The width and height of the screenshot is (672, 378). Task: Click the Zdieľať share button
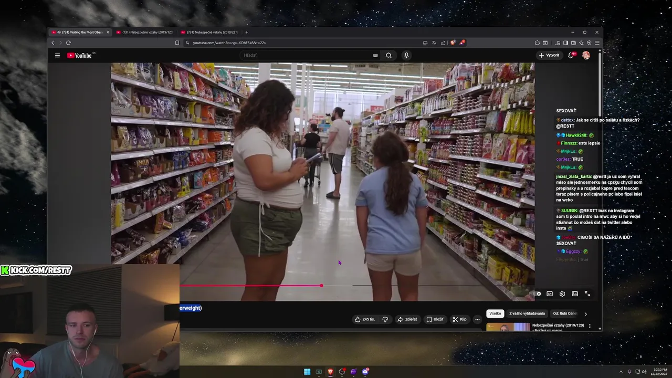tap(407, 319)
